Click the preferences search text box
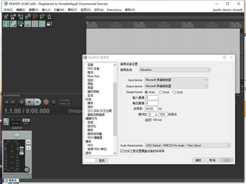246x184 pixels. (89, 160)
